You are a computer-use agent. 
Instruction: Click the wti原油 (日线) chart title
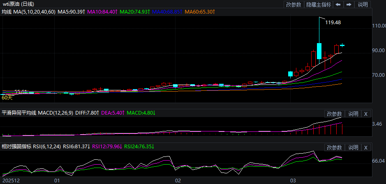coord(18,4)
